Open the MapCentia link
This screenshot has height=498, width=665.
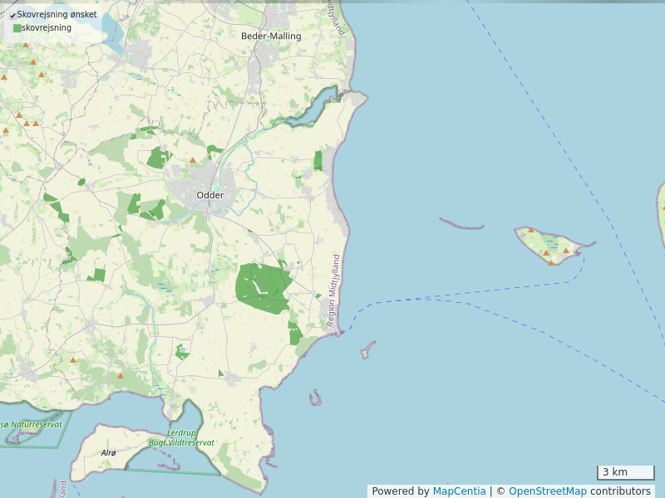click(459, 491)
